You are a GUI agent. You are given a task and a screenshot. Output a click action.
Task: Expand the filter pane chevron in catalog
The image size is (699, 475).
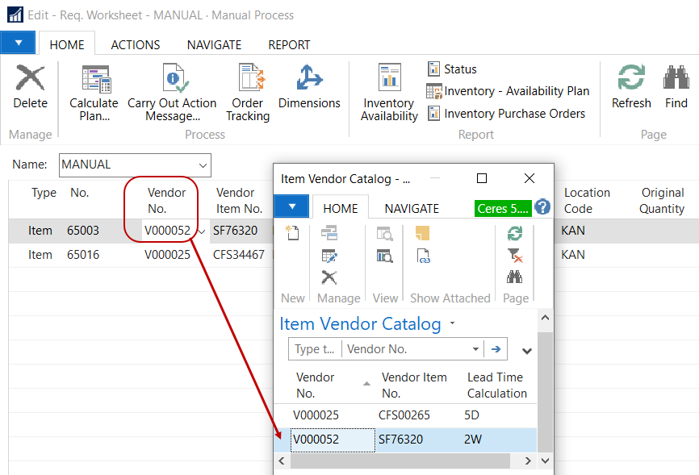527,351
